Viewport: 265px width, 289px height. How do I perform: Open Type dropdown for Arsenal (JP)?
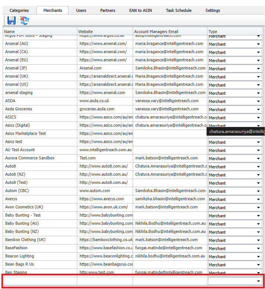(x=258, y=69)
